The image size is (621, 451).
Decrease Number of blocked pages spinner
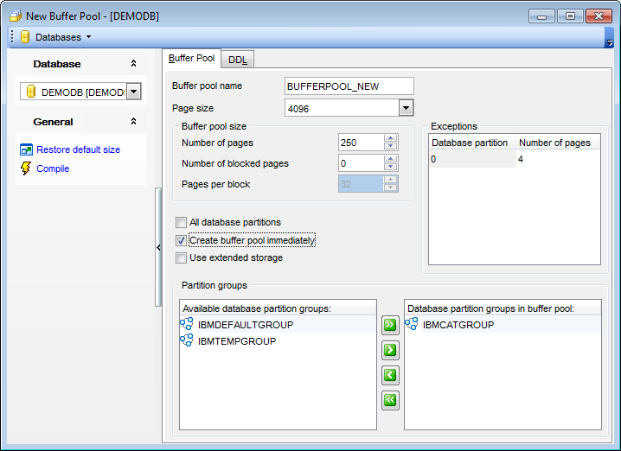[x=390, y=167]
